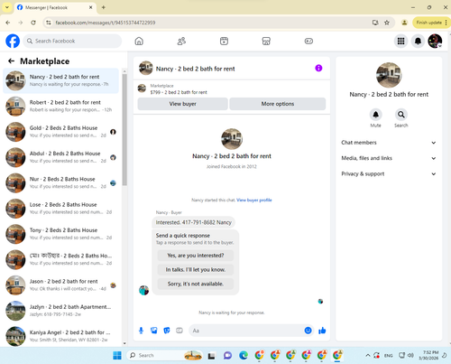Choose a GIF icon
Screen dimensions: 451x364
(x=179, y=331)
